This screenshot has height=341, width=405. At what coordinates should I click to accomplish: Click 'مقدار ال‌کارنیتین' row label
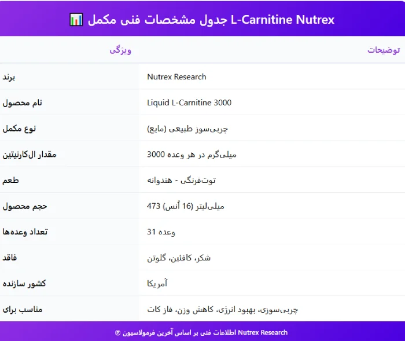[30, 155]
